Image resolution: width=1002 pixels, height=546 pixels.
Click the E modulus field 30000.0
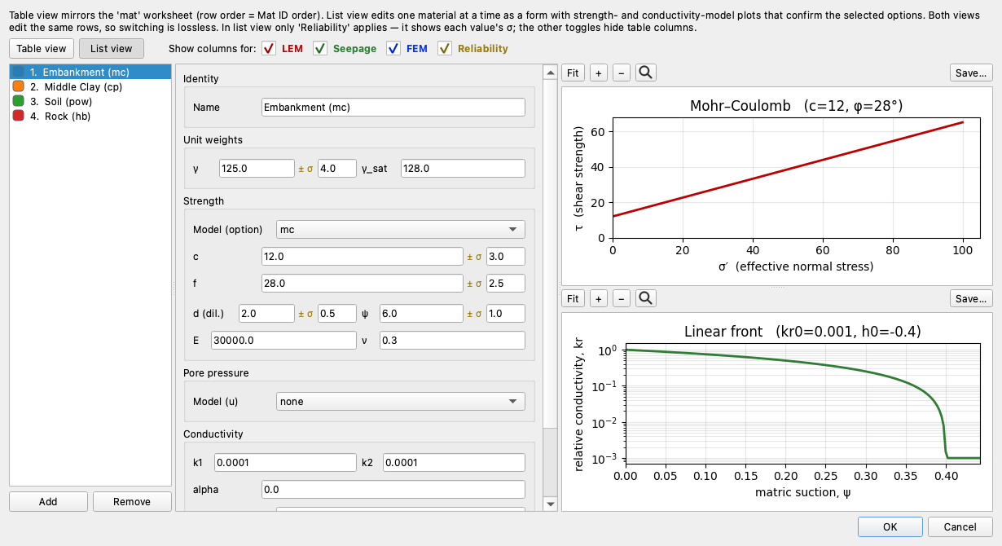(283, 340)
